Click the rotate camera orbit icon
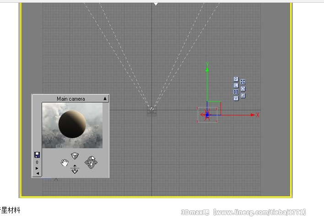Viewport: 324px width, 221px height. pos(91,162)
